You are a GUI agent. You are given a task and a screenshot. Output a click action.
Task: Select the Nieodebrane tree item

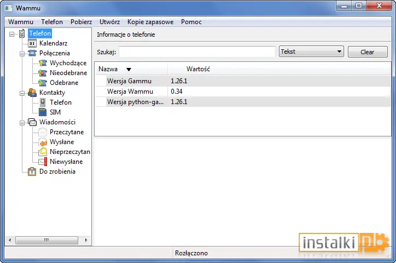(x=68, y=73)
